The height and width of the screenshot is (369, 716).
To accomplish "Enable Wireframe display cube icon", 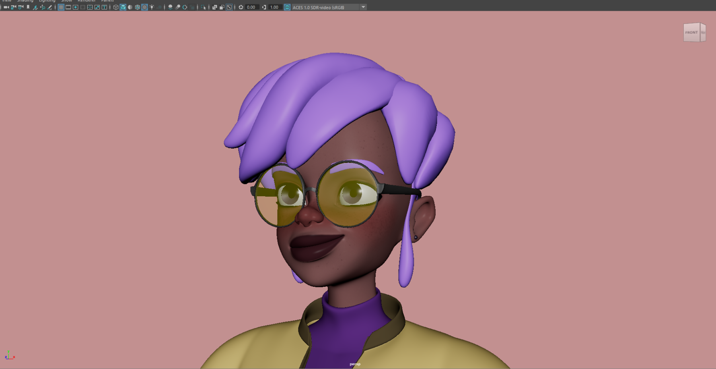I will coord(116,7).
